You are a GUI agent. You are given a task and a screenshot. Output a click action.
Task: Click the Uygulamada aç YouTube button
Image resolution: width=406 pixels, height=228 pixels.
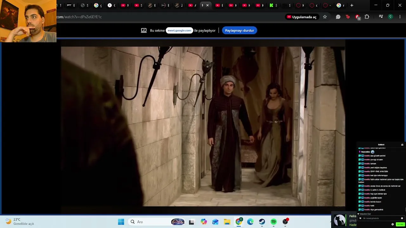click(x=302, y=17)
